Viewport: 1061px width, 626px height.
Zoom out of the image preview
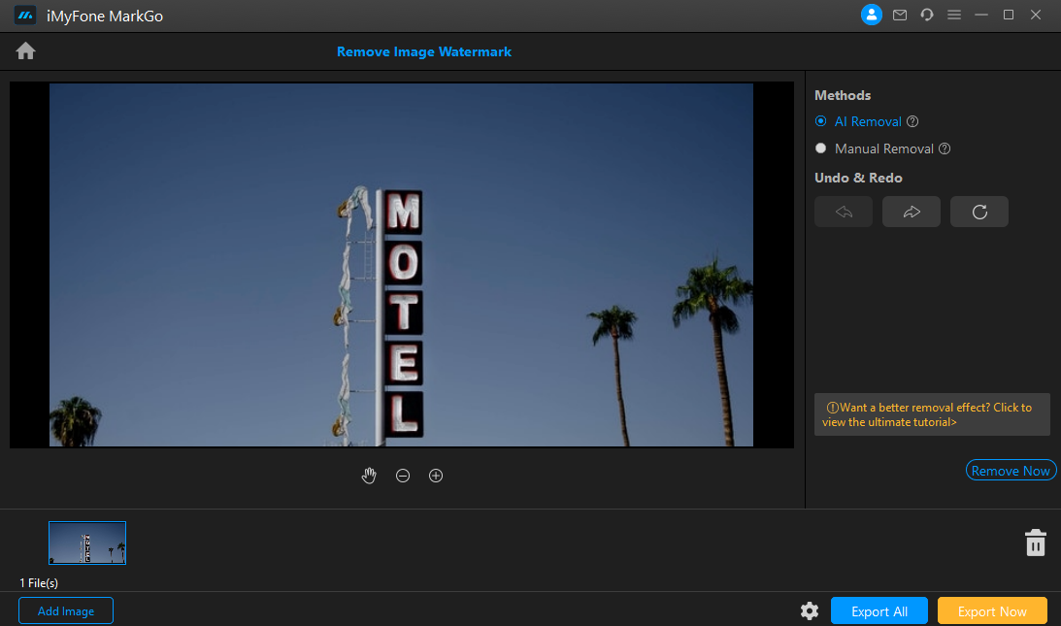click(x=403, y=476)
